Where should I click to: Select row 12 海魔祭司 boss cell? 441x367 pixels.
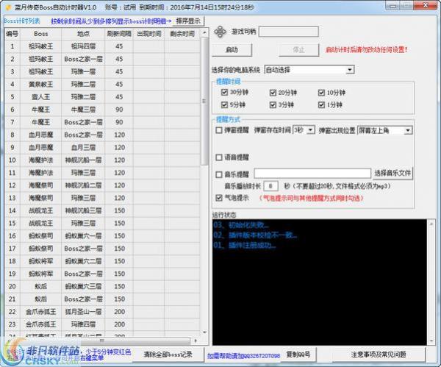click(40, 185)
